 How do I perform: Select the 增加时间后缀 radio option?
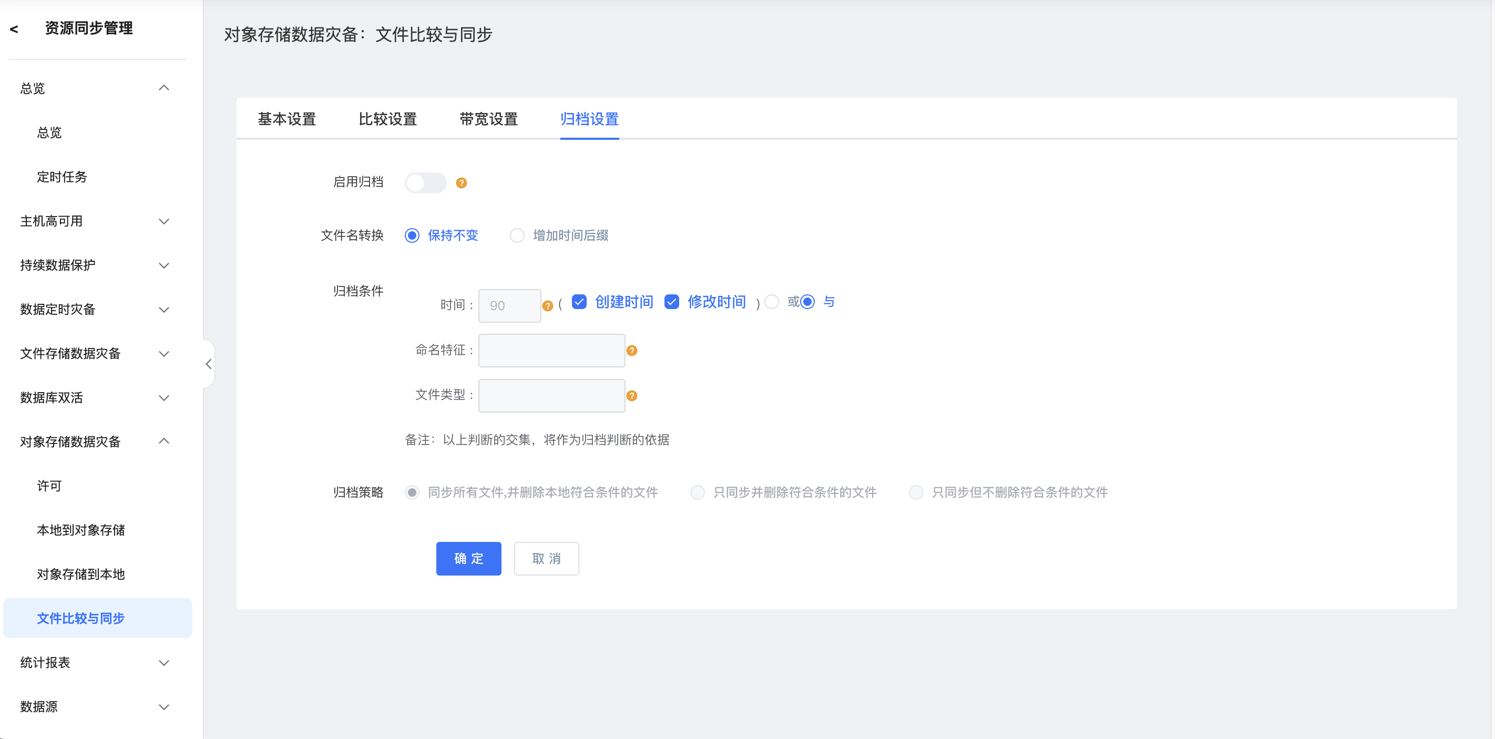click(517, 235)
